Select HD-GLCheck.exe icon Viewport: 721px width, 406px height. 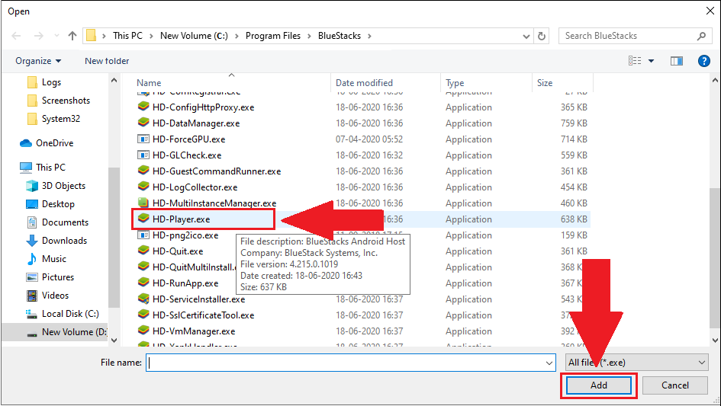(x=143, y=155)
